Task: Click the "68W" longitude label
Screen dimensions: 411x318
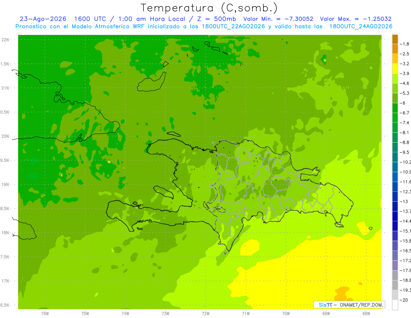Action: (x=366, y=313)
